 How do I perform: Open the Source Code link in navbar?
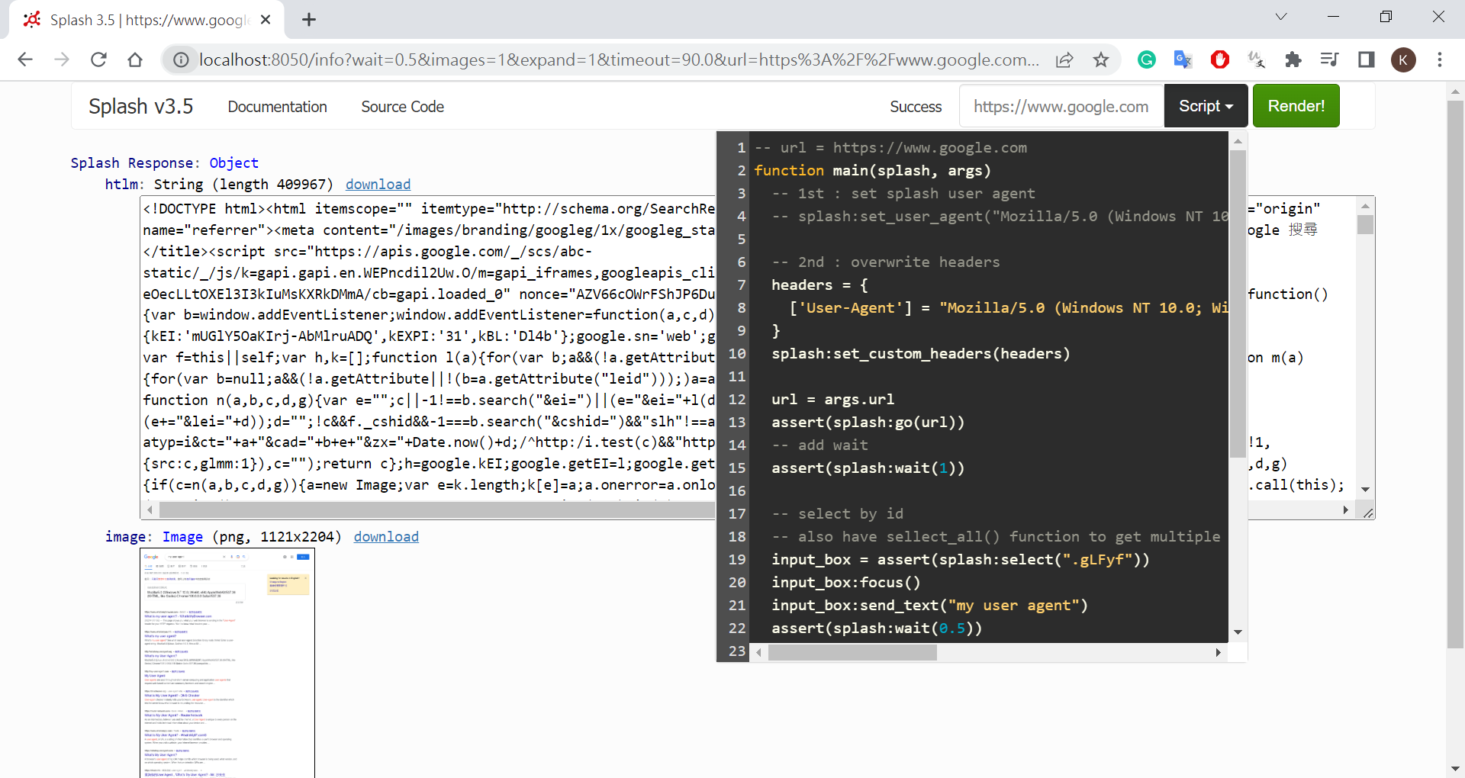pyautogui.click(x=402, y=107)
